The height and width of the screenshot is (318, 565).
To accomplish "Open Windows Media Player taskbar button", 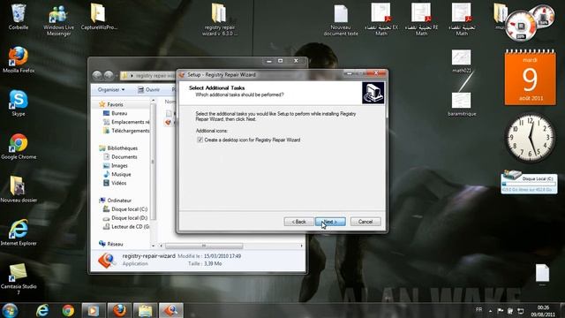I will coord(94,310).
